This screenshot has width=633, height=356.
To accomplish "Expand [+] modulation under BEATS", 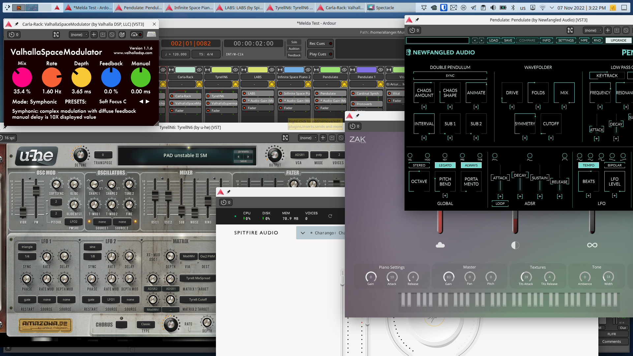I will (x=588, y=196).
